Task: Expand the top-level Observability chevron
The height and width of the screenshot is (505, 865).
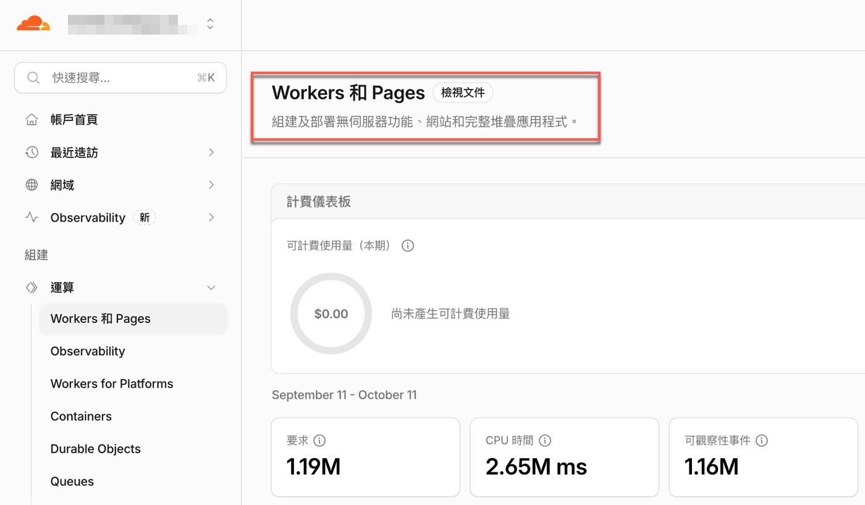Action: 211,217
